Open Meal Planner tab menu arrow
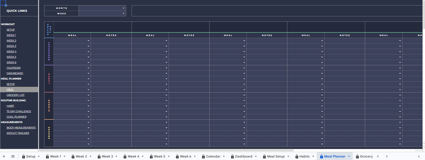The image size is (425, 160). 349,156
